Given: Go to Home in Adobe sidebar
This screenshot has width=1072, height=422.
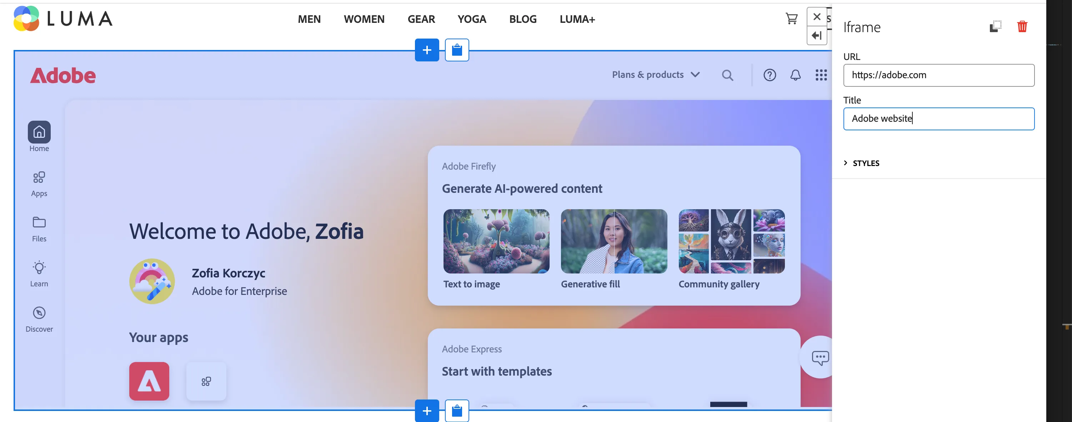Looking at the screenshot, I should pos(39,137).
